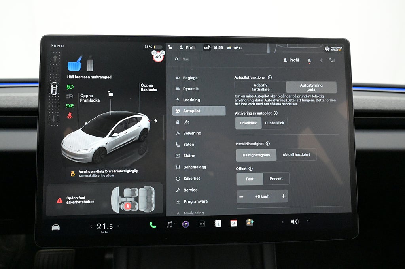Image resolution: width=405 pixels, height=269 pixels.
Task: Click the speaker volume icon
Action: click(295, 222)
